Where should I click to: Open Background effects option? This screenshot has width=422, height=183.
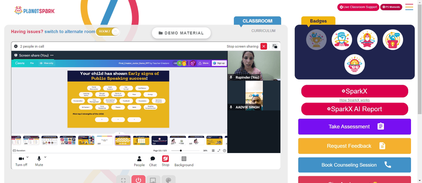point(184,161)
